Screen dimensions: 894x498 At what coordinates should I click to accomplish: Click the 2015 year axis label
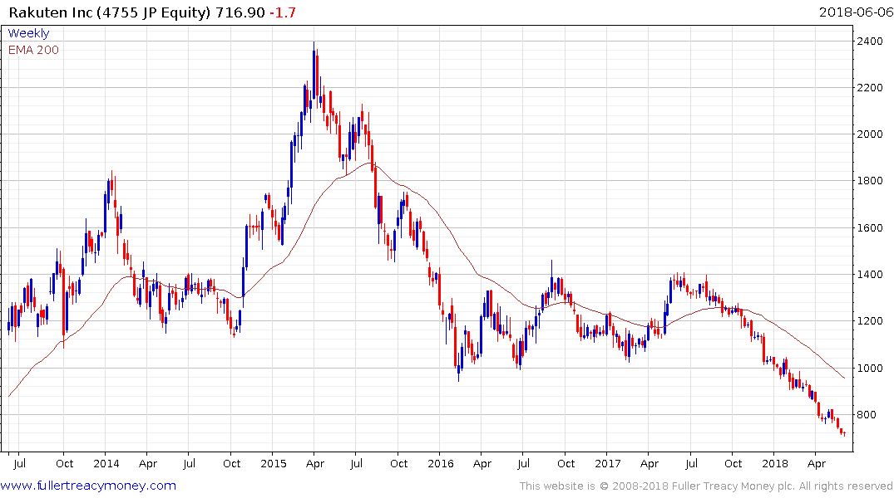click(273, 463)
